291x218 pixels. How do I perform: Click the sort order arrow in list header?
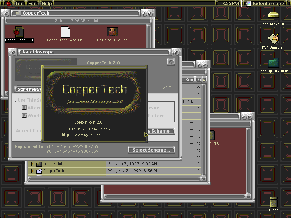click(x=204, y=80)
